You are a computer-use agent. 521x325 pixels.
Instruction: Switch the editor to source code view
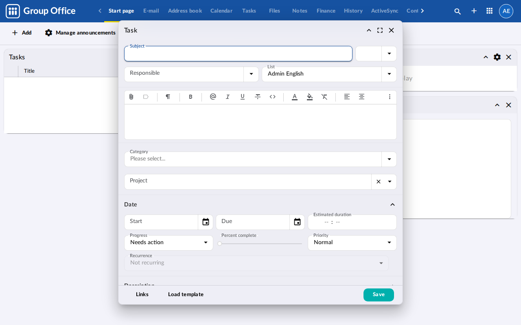point(273,97)
